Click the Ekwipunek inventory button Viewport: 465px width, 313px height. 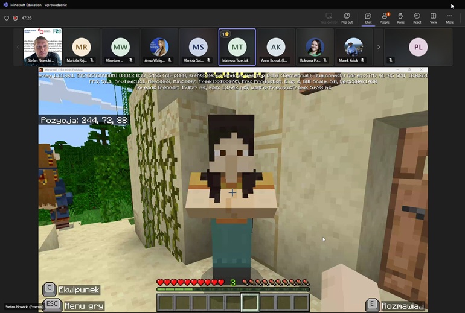[79, 290]
